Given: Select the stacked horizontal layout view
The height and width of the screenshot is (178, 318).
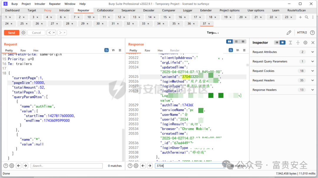Looking at the screenshot, I should coord(236,42).
